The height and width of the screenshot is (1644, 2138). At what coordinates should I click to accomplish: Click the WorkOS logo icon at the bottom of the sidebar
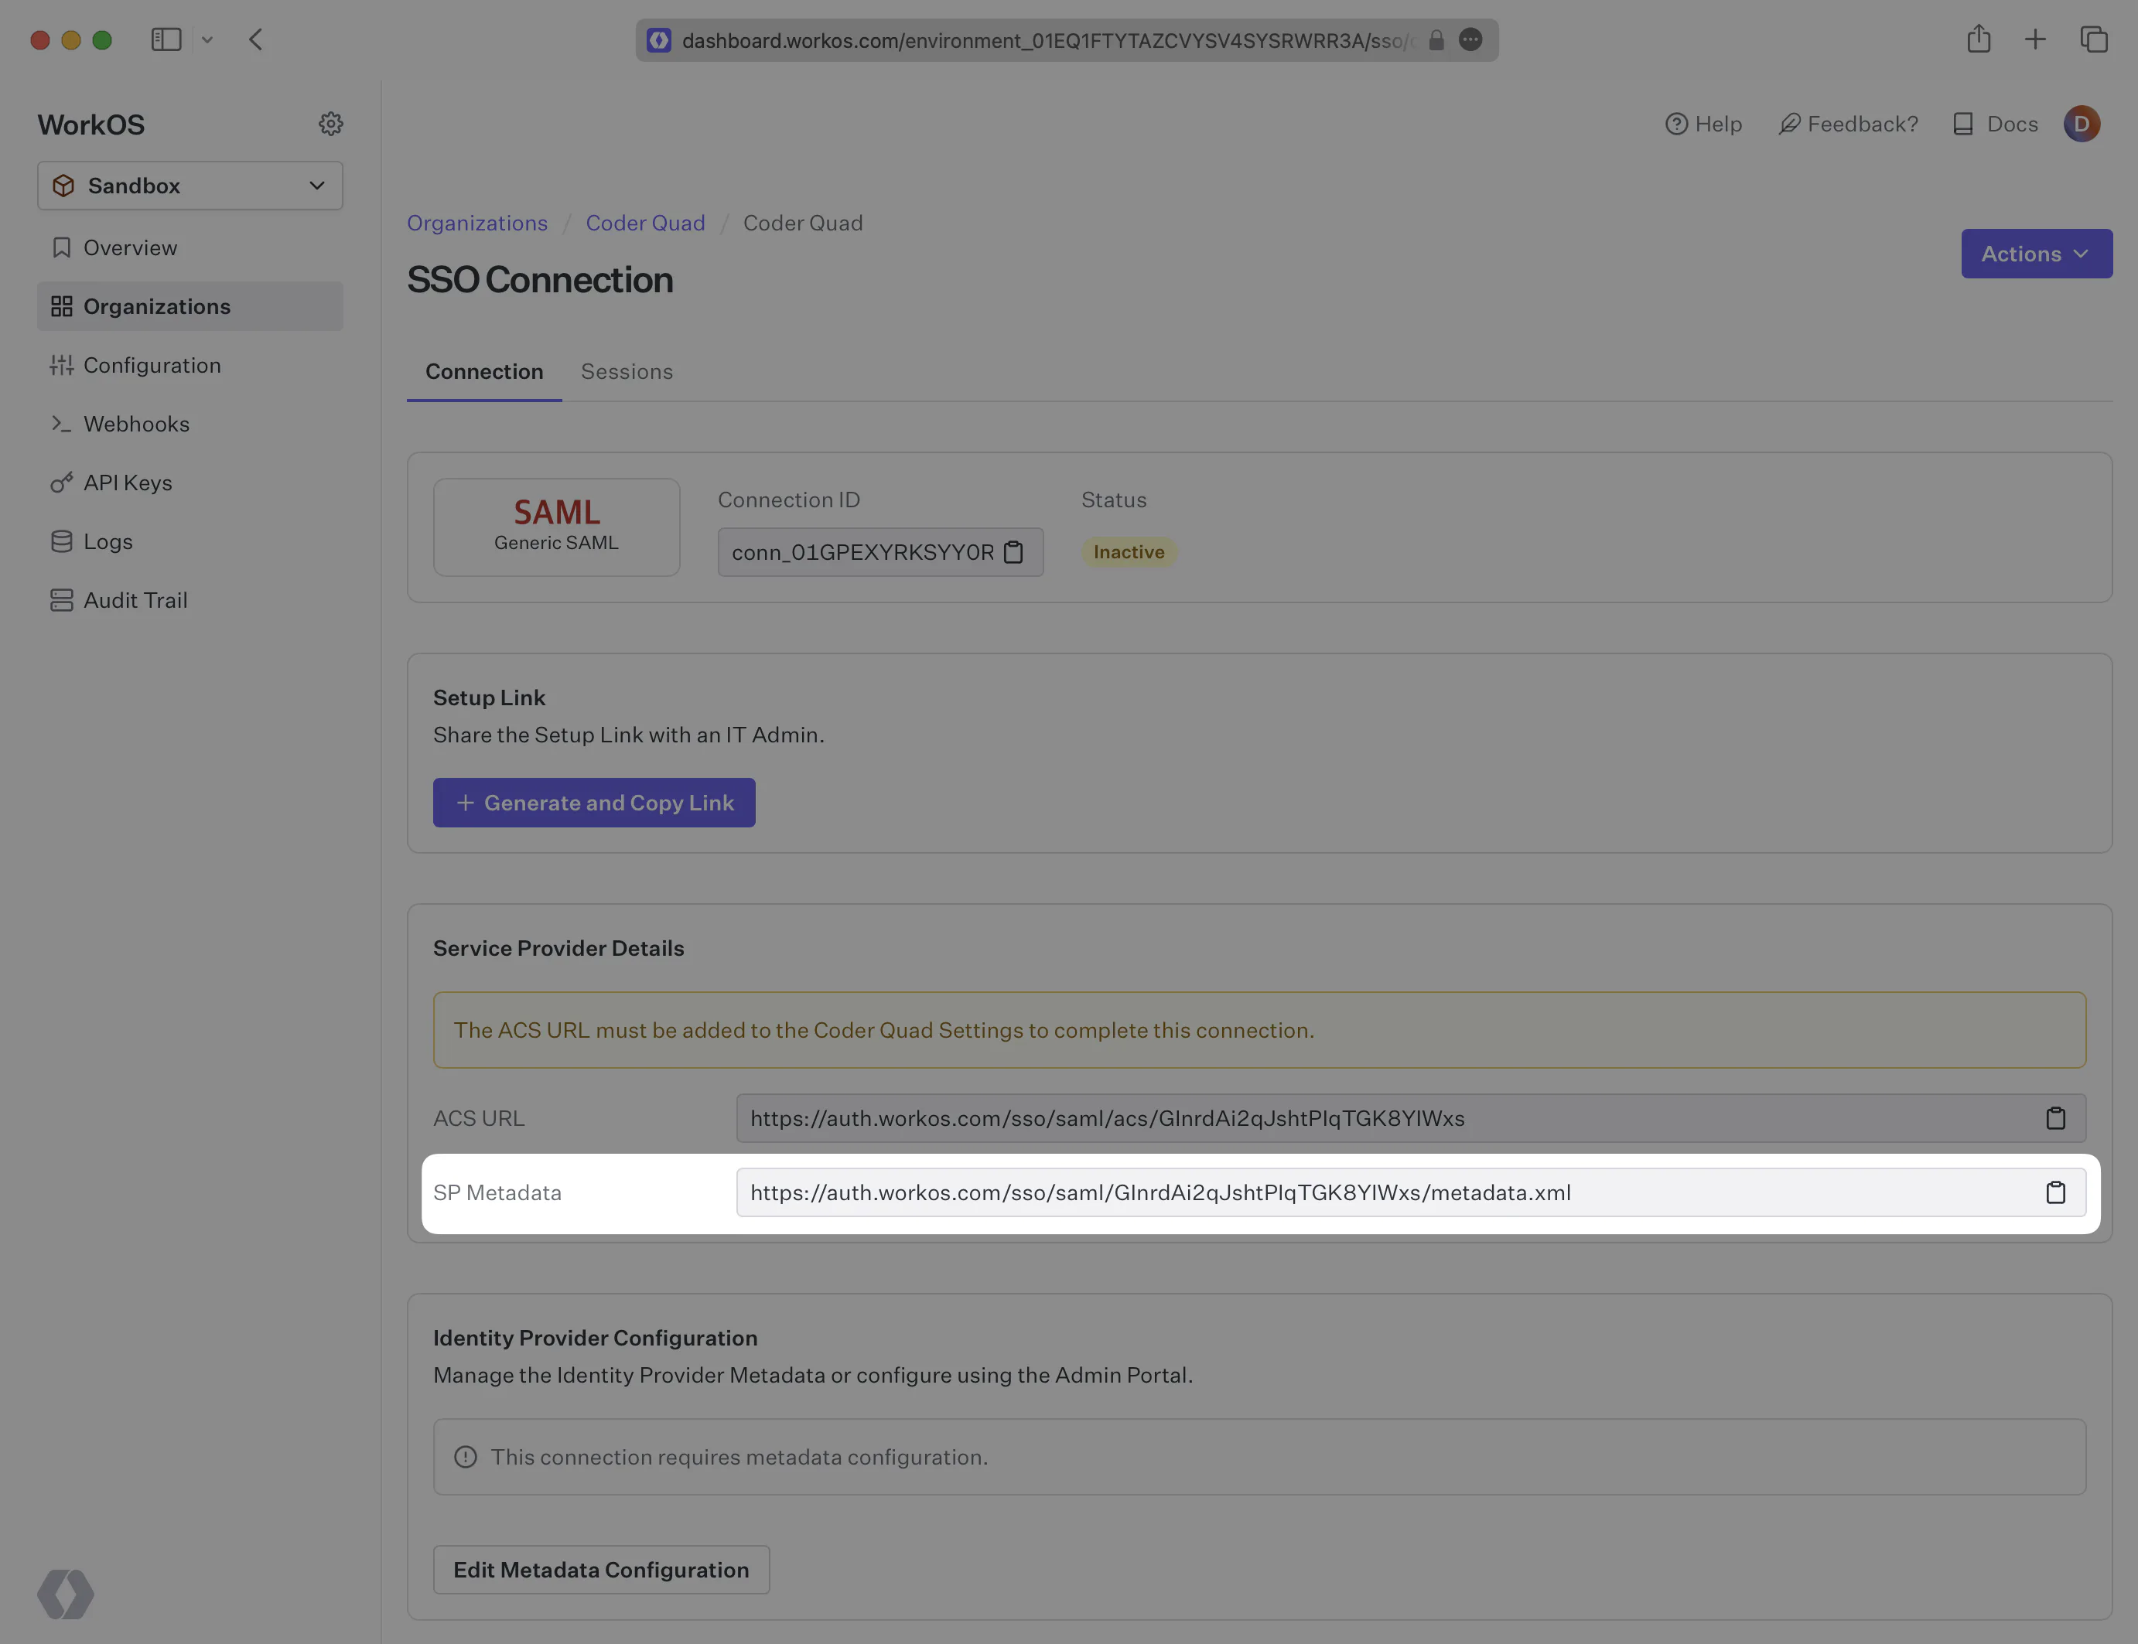66,1594
